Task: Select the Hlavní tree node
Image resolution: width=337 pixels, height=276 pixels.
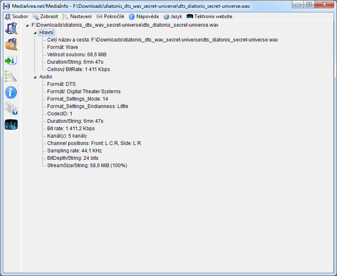Action: tap(46, 32)
